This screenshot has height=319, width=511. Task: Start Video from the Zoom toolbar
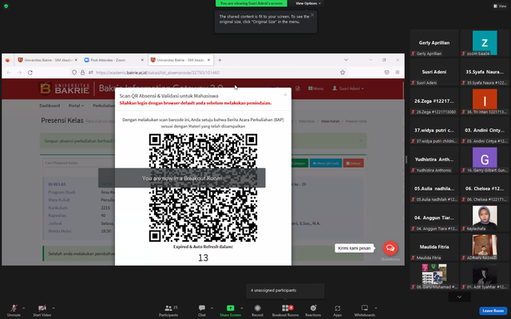(42, 310)
